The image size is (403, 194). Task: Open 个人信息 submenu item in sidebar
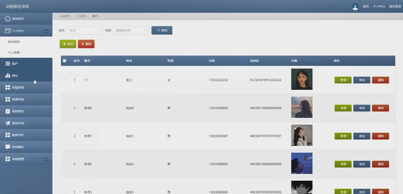point(14,52)
